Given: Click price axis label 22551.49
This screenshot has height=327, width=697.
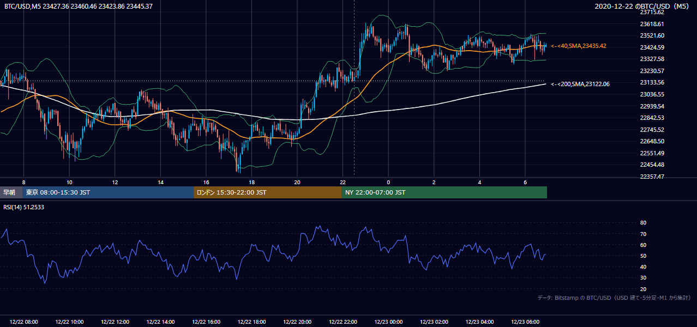Looking at the screenshot, I should click(x=652, y=153).
